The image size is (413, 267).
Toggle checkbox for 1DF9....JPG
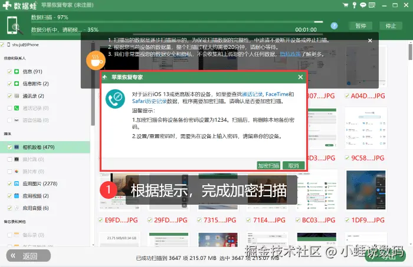tap(347, 220)
